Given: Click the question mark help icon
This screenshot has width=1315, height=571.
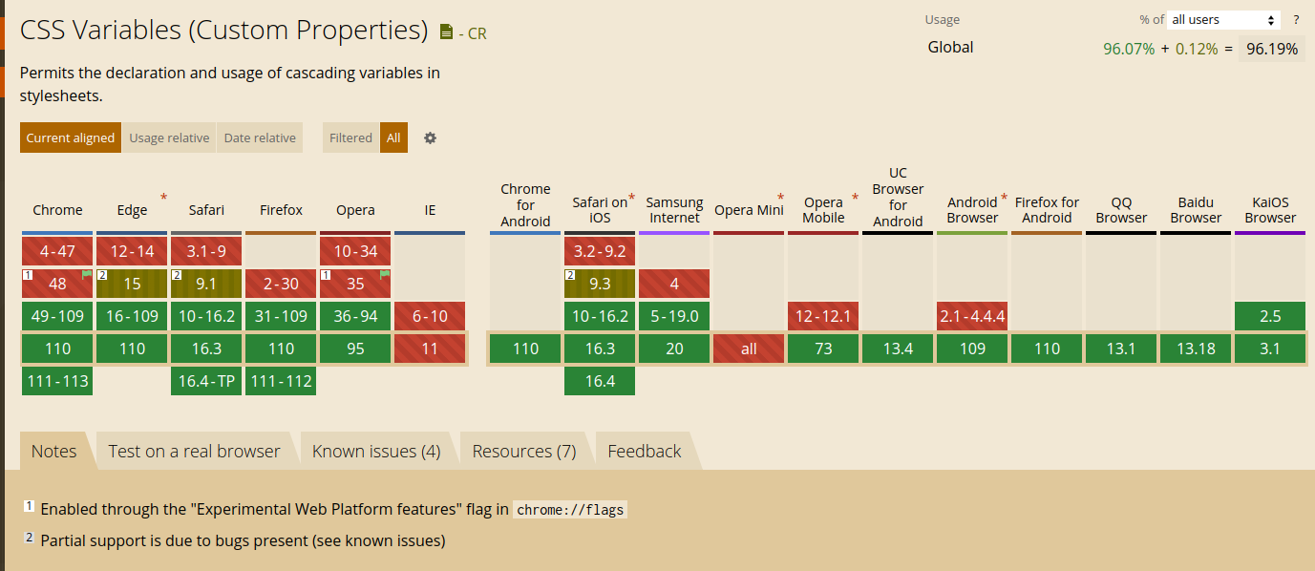Looking at the screenshot, I should click(1296, 20).
